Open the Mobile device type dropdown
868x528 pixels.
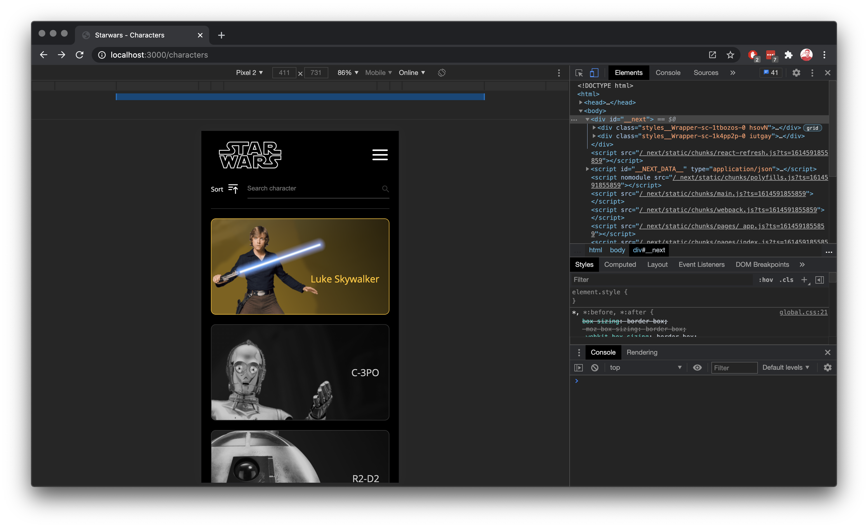coord(378,72)
